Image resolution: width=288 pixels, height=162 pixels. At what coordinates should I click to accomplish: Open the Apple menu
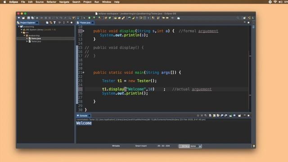[5, 2]
